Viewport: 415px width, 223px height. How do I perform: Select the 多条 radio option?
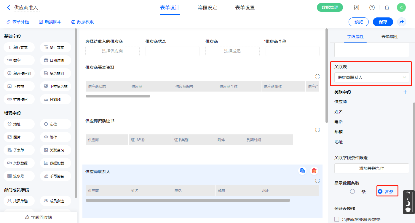pyautogui.click(x=380, y=191)
